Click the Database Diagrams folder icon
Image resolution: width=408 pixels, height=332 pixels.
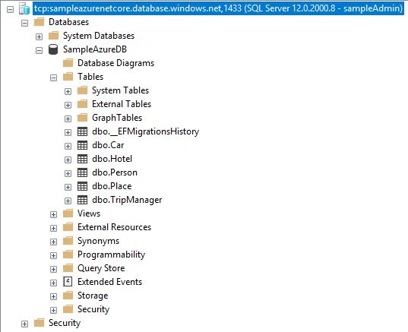tap(68, 63)
